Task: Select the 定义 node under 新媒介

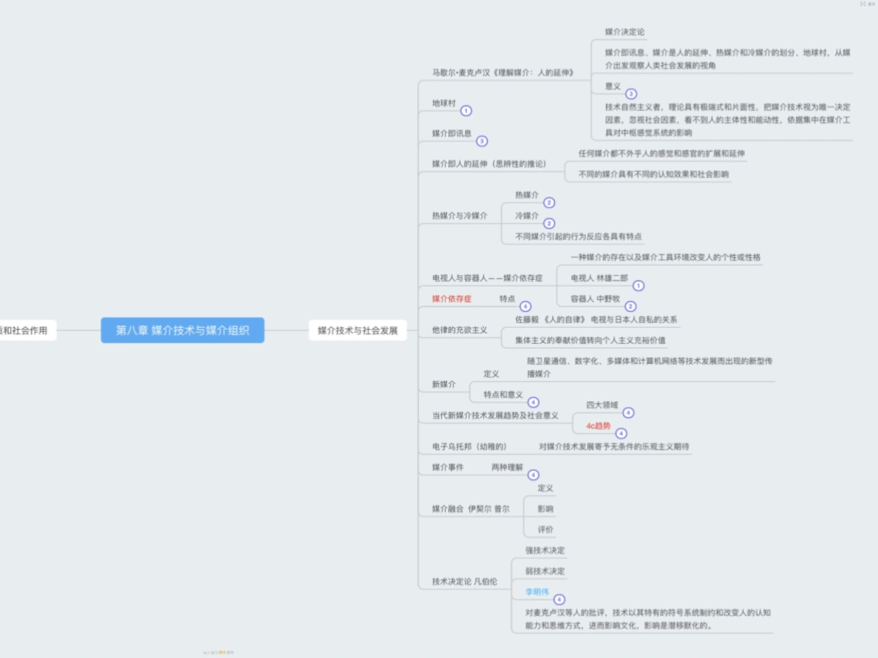Action: click(x=491, y=374)
